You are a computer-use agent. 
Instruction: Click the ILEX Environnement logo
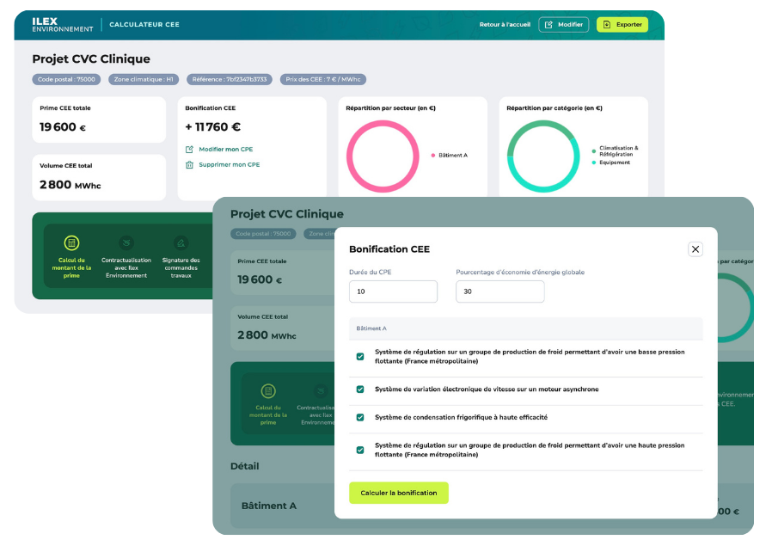62,24
